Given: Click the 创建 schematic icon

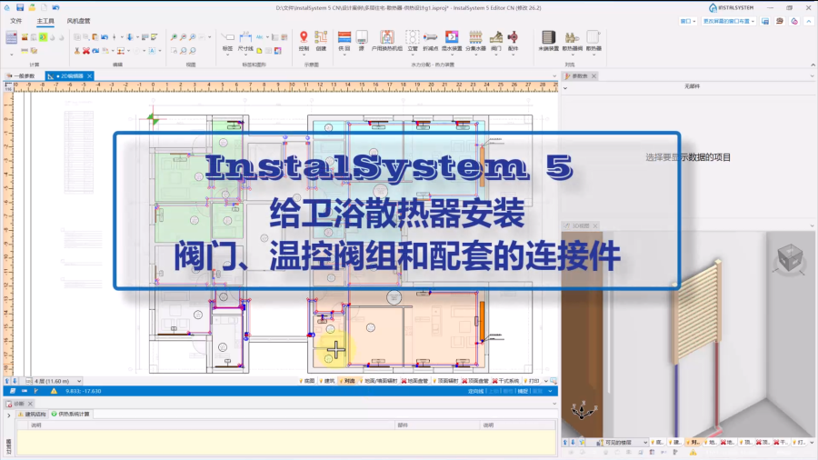Looking at the screenshot, I should pos(321,41).
